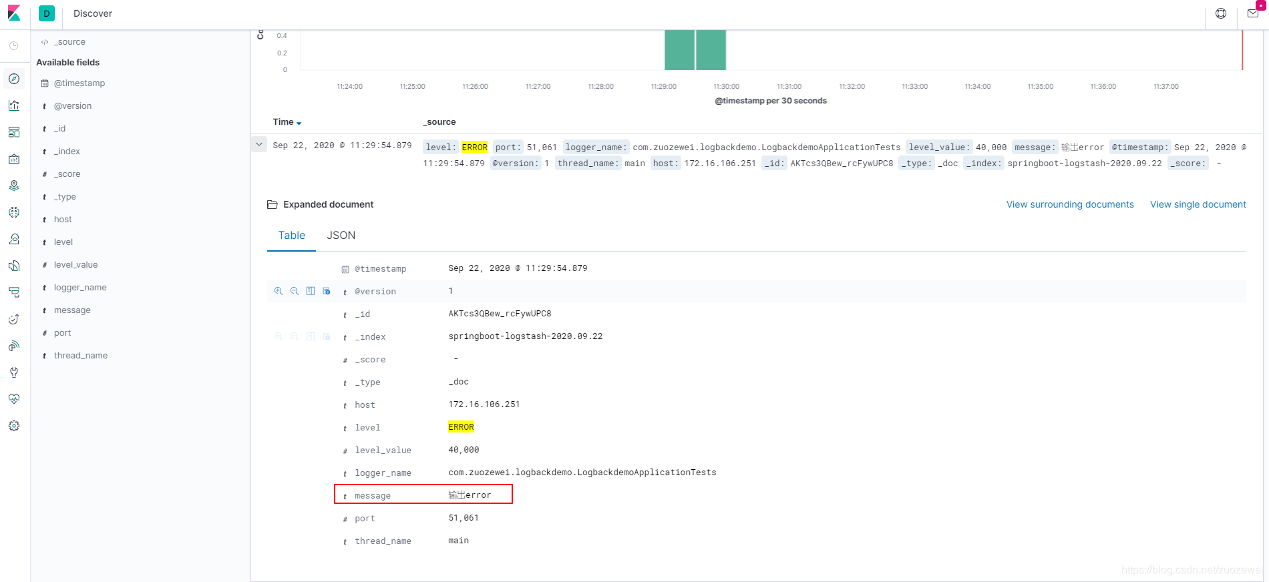
Task: Sort by the Time column header
Action: tap(287, 122)
